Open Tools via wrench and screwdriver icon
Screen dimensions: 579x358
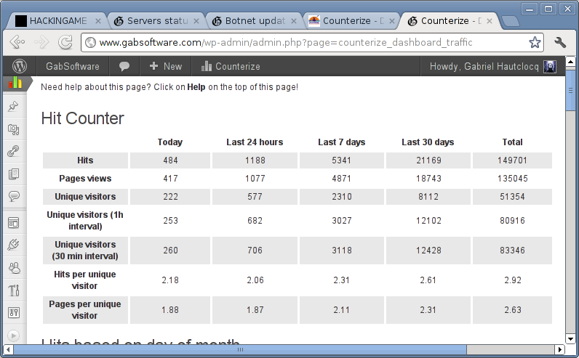tap(13, 290)
